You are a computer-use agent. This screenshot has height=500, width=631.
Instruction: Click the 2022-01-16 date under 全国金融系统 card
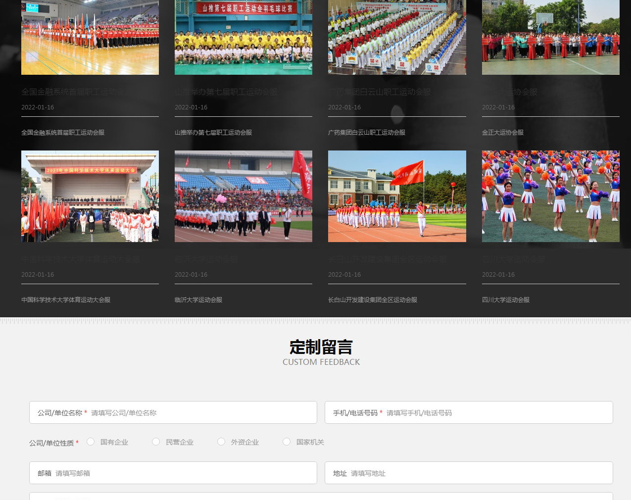pyautogui.click(x=38, y=107)
